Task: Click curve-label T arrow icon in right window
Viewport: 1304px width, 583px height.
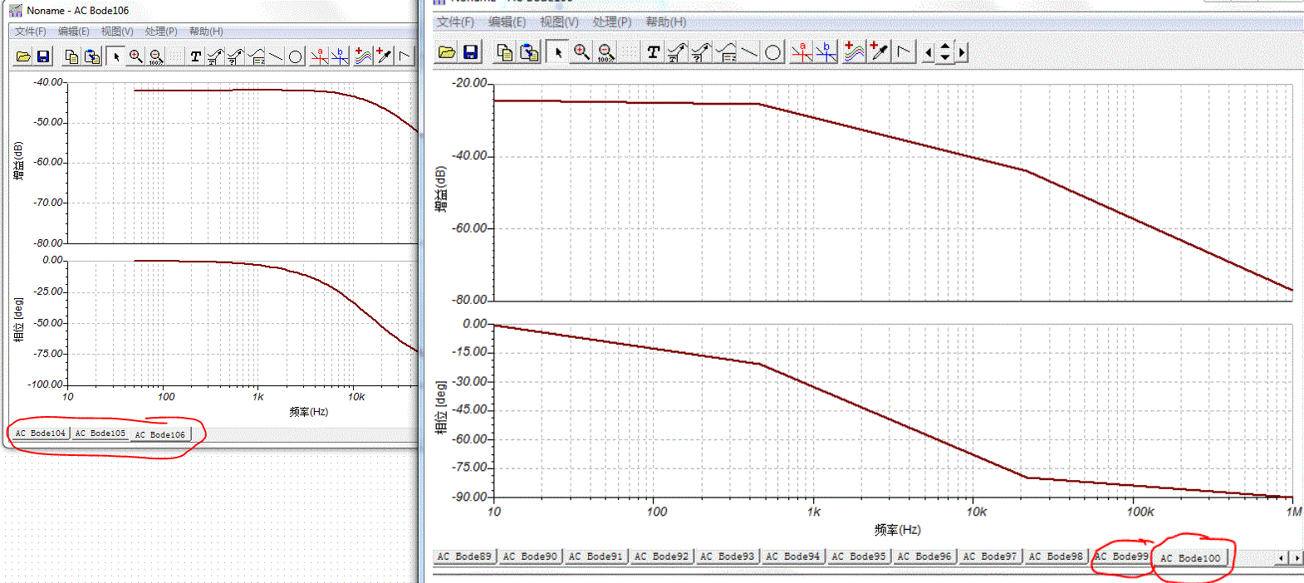Action: (678, 52)
